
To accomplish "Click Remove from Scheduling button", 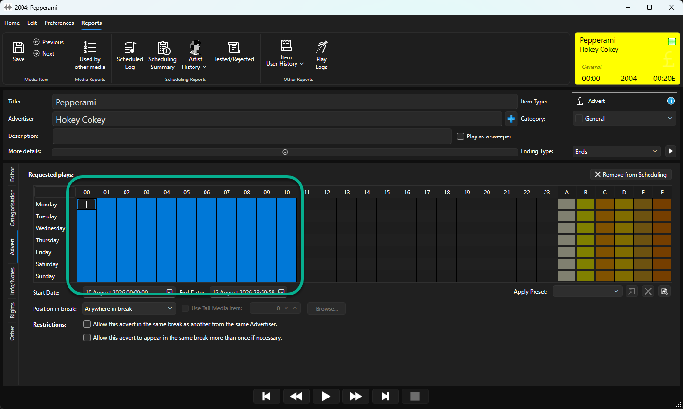I will click(x=630, y=175).
